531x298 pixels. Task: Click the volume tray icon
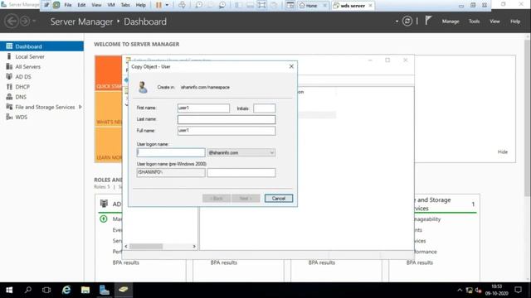click(x=478, y=290)
